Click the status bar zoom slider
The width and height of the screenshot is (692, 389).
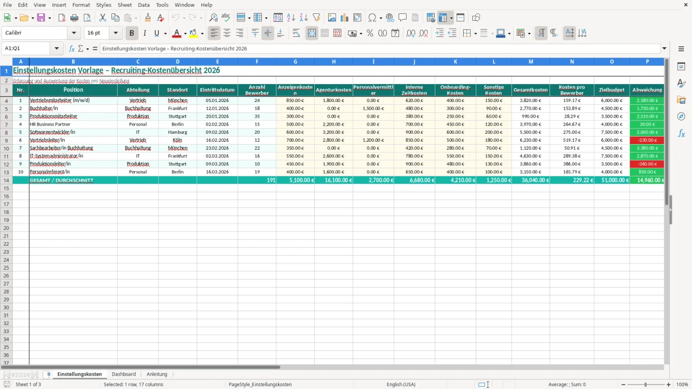point(646,384)
